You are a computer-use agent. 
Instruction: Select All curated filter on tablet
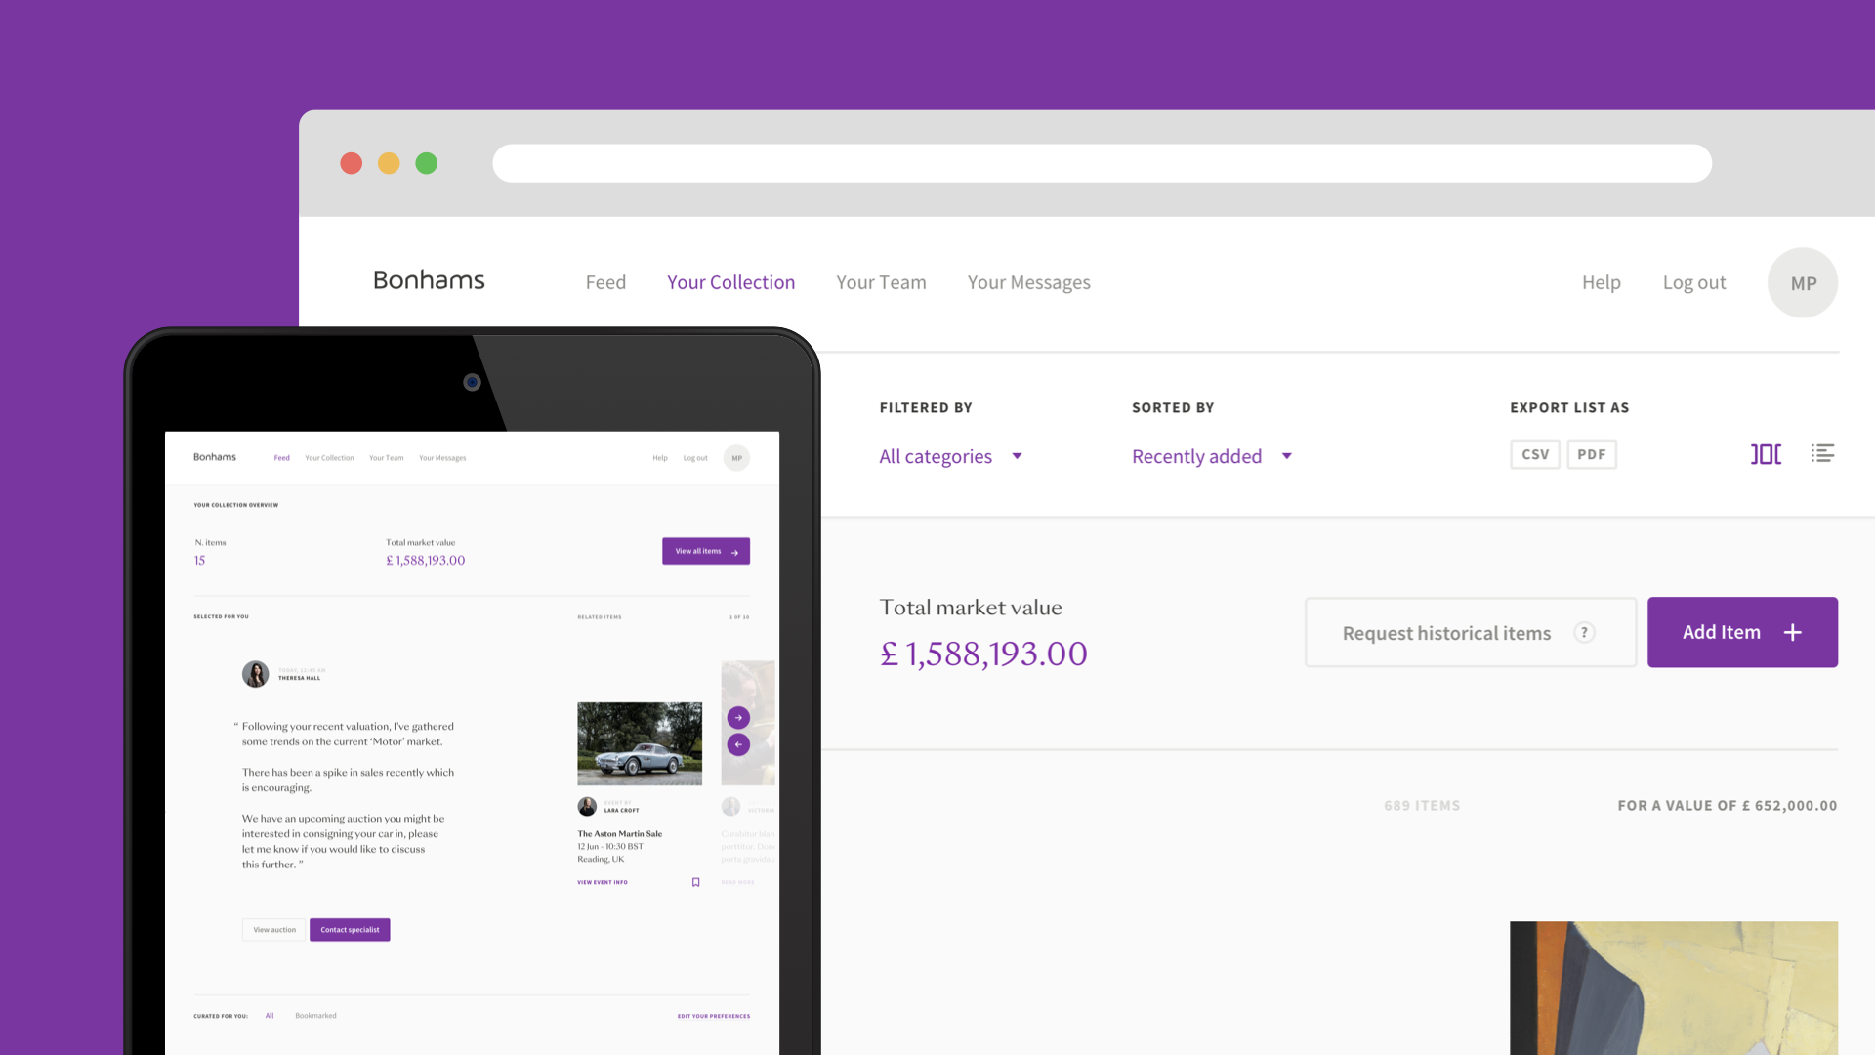[x=270, y=1016]
